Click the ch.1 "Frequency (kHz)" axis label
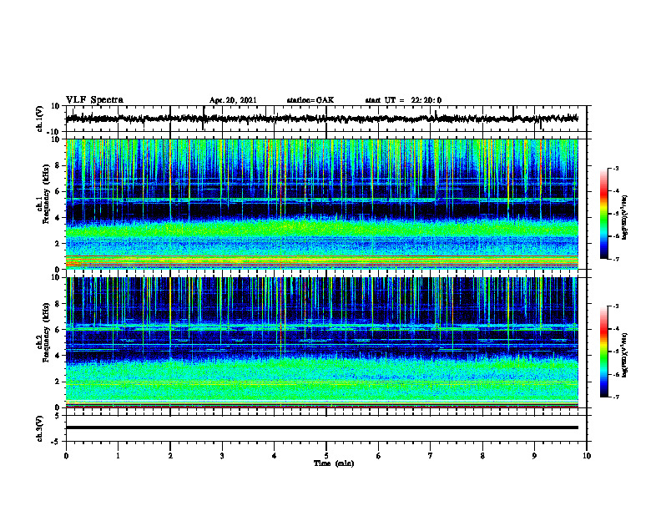The image size is (661, 511). (46, 194)
